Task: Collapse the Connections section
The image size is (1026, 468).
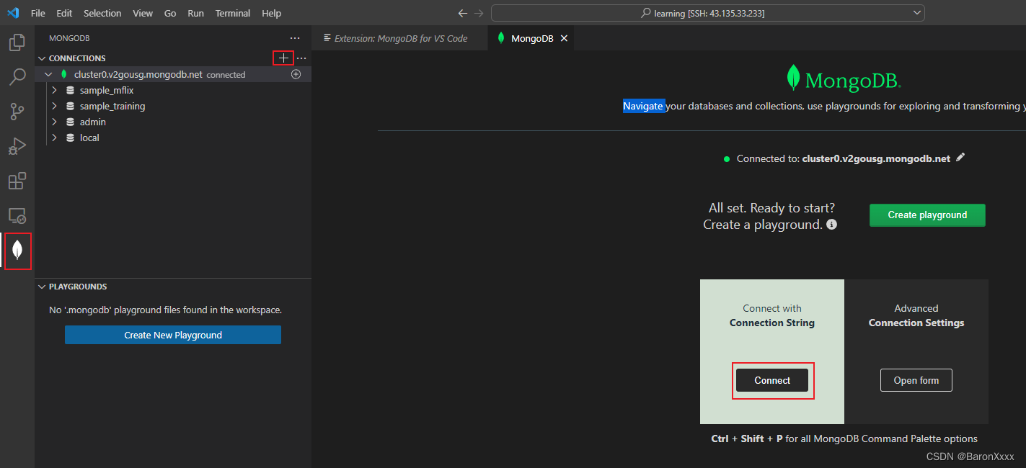Action: [x=41, y=58]
